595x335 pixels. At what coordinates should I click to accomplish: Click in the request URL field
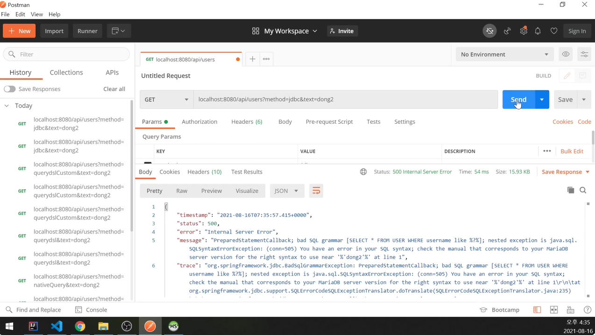click(346, 100)
